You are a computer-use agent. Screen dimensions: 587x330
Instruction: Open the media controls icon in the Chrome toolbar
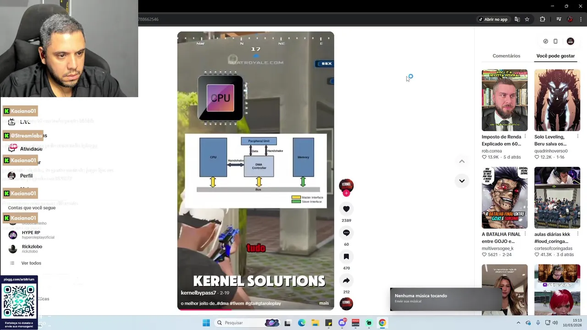(559, 19)
